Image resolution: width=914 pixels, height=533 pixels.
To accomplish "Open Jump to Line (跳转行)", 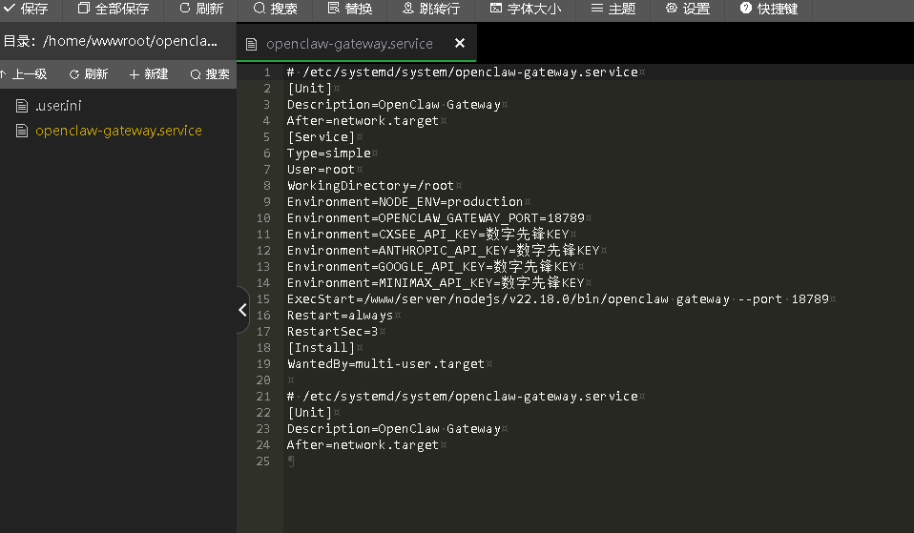I will click(x=430, y=10).
